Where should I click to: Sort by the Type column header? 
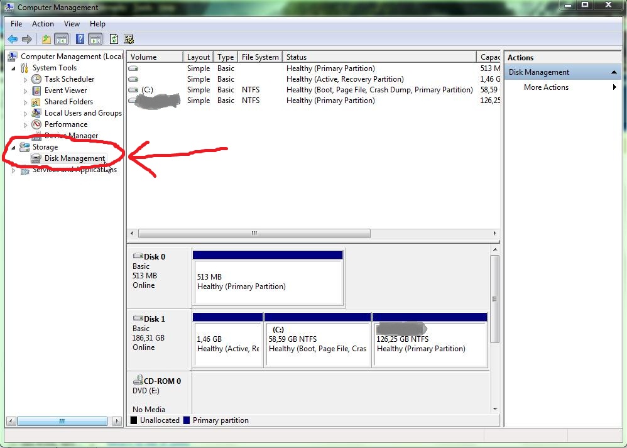pyautogui.click(x=226, y=57)
